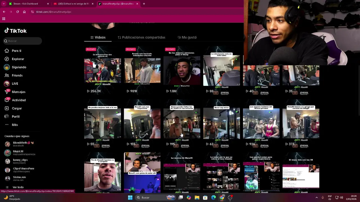Open pinned bicep video with 1.8M views
Image resolution: width=360 pixels, height=202 pixels.
point(182,70)
